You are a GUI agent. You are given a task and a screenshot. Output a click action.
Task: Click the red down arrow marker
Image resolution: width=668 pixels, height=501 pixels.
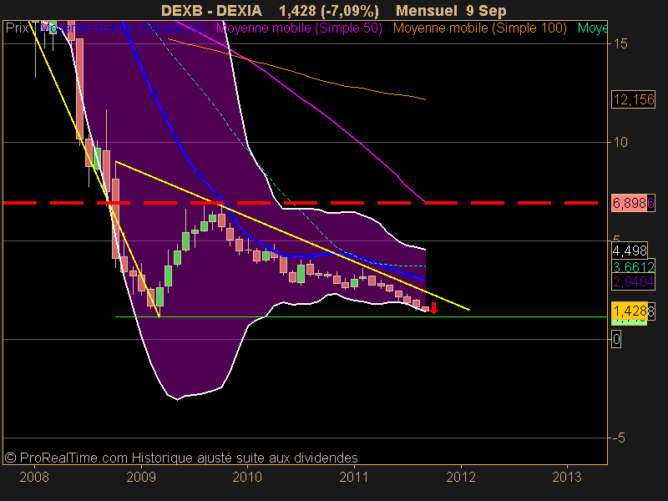(x=433, y=308)
